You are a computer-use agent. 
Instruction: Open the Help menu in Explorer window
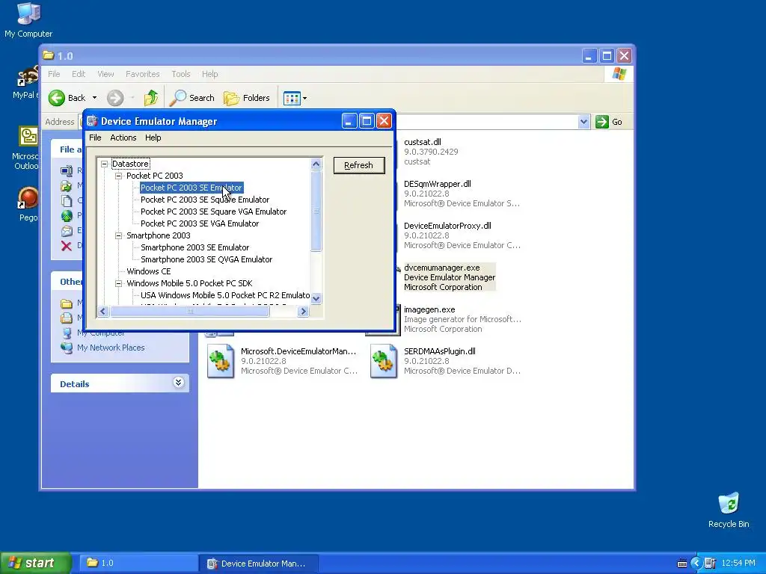click(x=209, y=74)
